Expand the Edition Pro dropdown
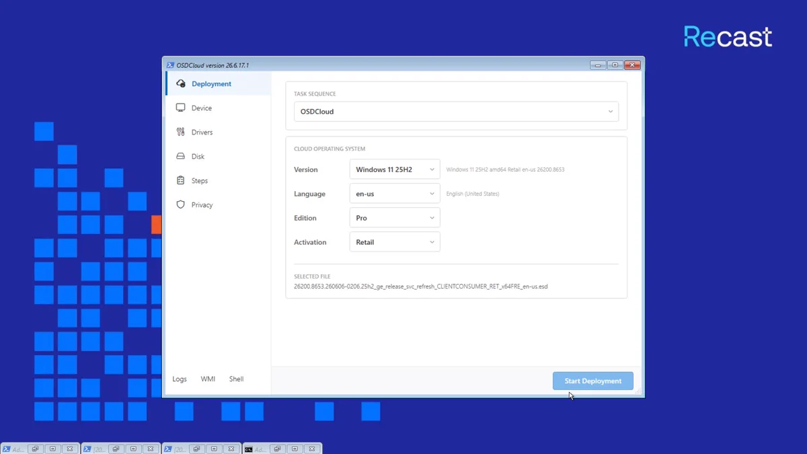The height and width of the screenshot is (454, 807). pyautogui.click(x=395, y=218)
